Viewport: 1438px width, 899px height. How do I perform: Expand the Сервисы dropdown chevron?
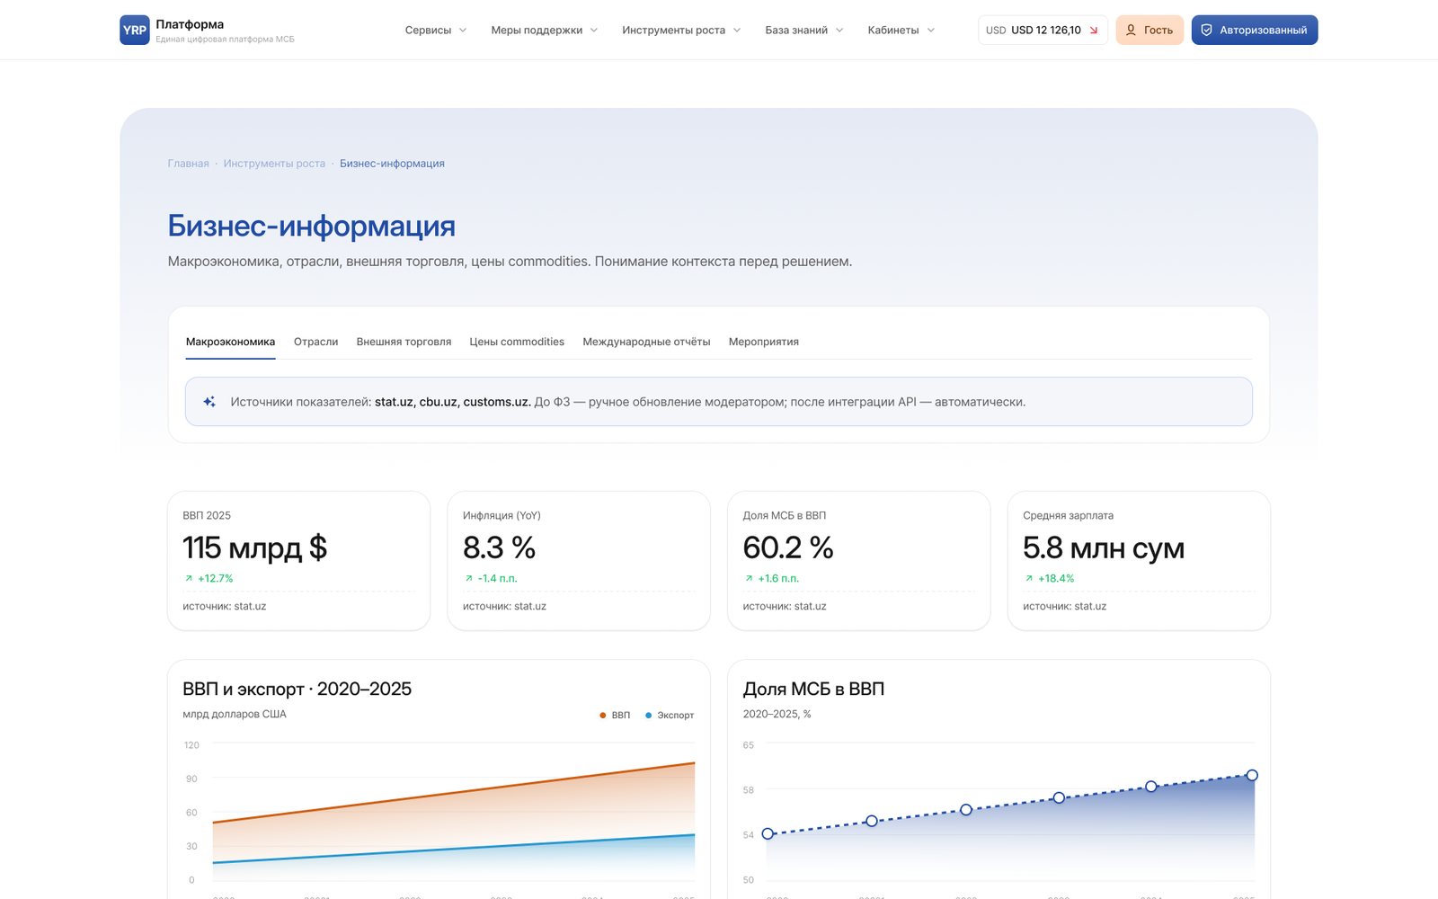pos(463,30)
